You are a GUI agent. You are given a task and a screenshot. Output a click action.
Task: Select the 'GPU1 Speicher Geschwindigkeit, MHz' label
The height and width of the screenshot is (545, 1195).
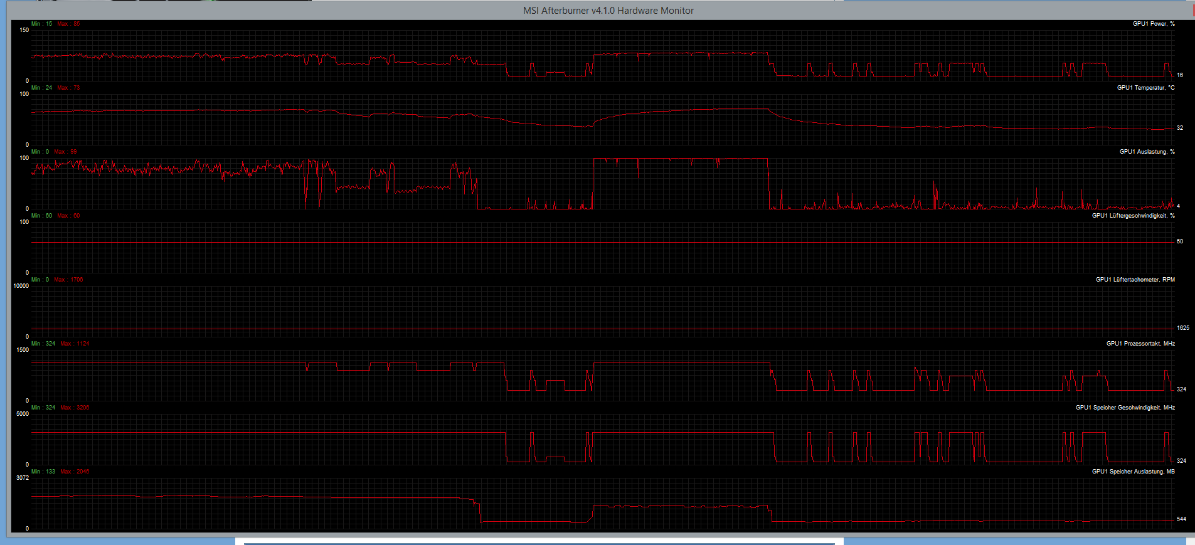(1125, 408)
